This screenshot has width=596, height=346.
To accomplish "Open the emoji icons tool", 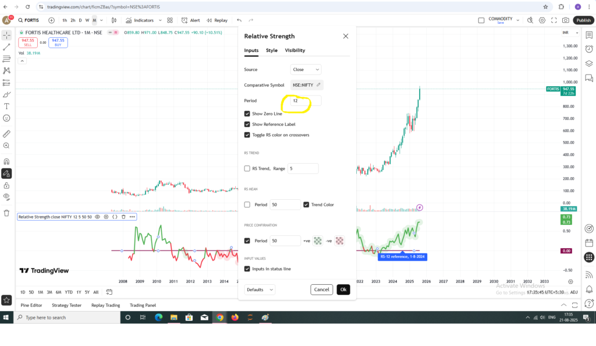I will click(6, 118).
